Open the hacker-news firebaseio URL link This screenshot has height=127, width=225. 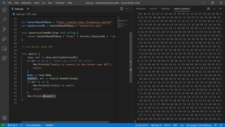tap(84, 22)
